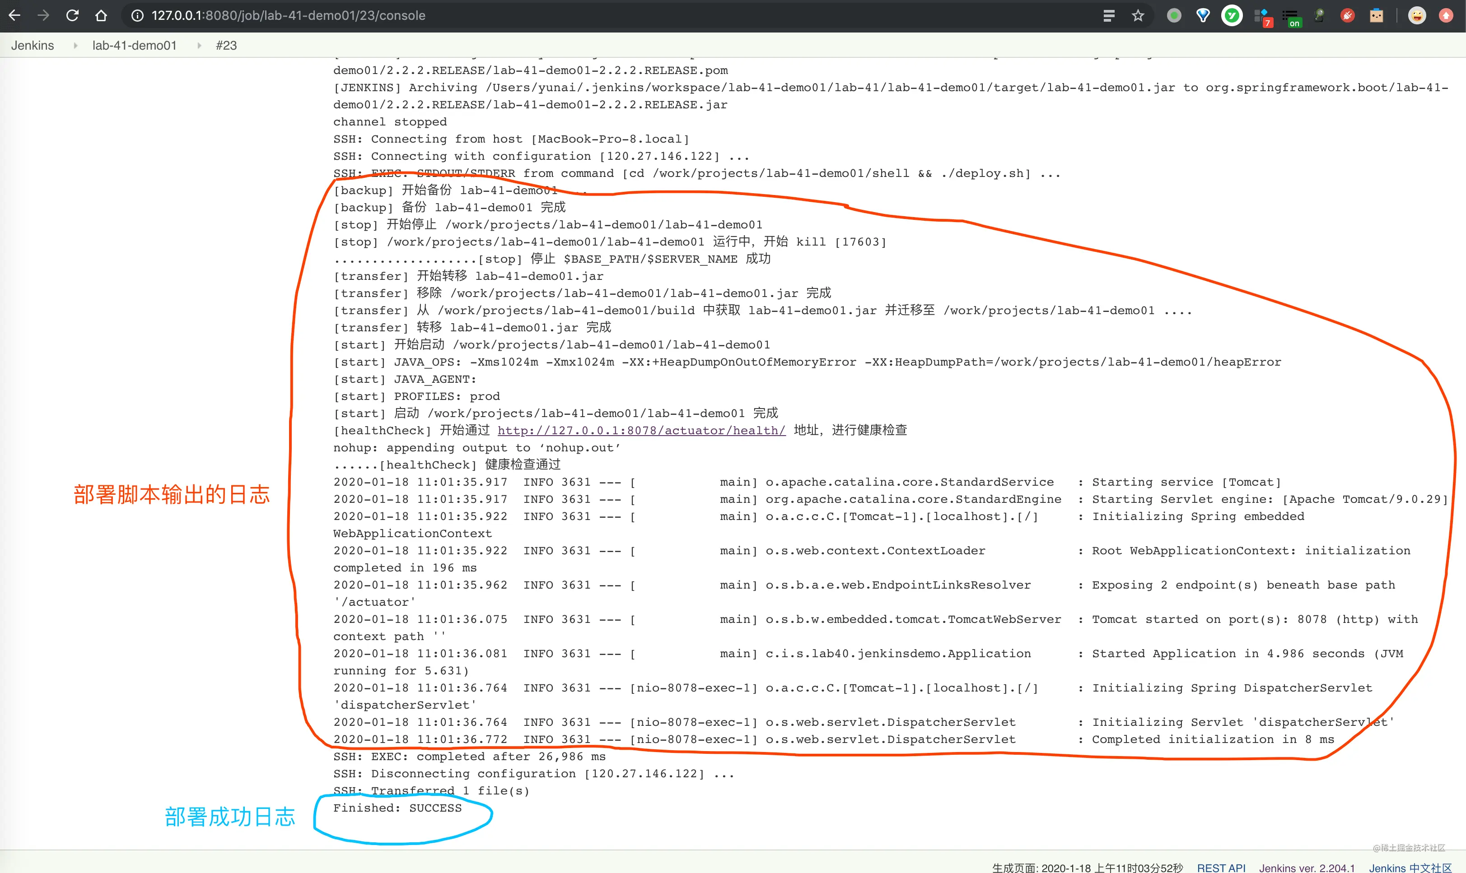Open lab-41-demo01 breadcrumb link
Image resolution: width=1466 pixels, height=873 pixels.
pos(134,45)
